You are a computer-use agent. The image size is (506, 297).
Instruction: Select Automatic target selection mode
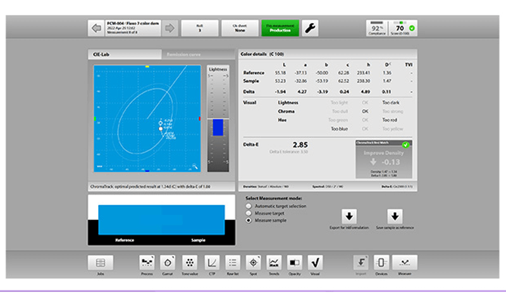coord(249,206)
